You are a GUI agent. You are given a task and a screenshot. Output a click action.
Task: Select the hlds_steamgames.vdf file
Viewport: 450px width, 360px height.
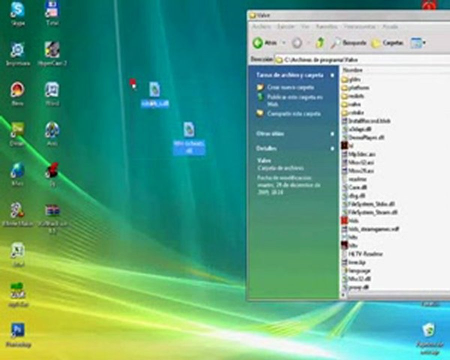[370, 229]
